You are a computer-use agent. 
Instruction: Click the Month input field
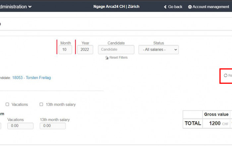[65, 50]
